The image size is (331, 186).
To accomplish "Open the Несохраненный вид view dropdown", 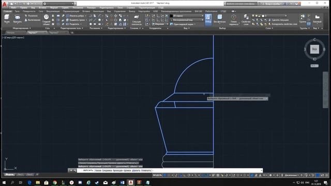I will 187,20.
